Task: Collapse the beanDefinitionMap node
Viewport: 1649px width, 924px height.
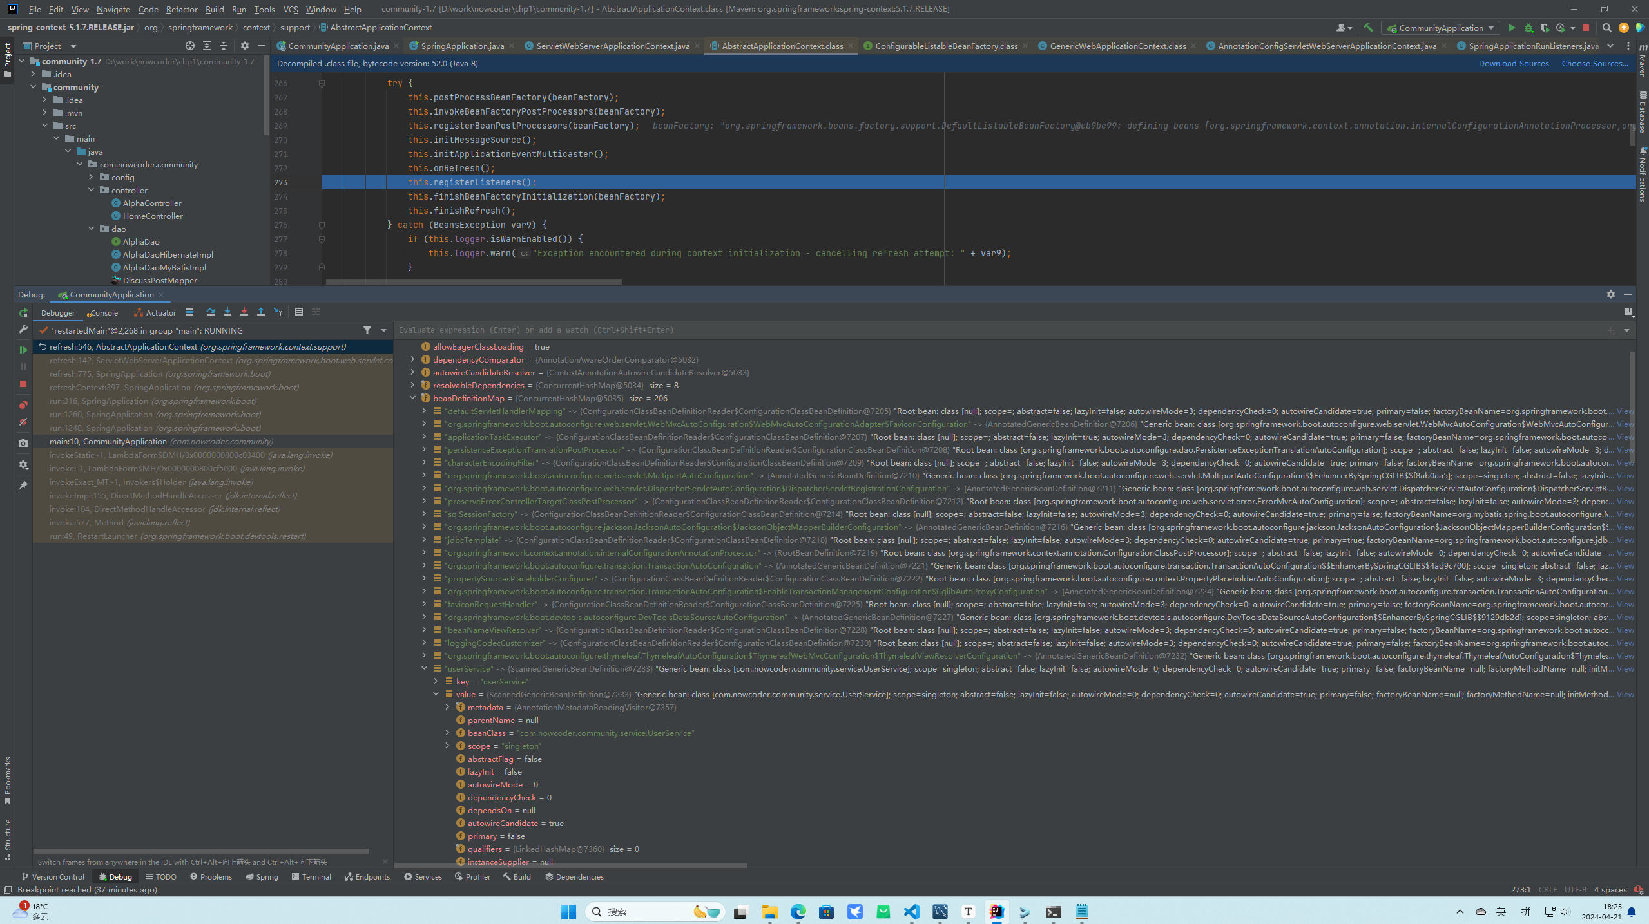Action: (x=412, y=398)
